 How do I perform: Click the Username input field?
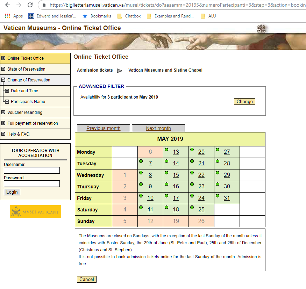point(32,170)
